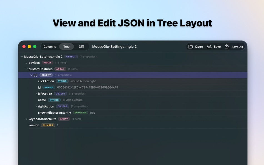The image size is (264, 165).
Task: Expand the leftAction object node
Action: (36, 94)
